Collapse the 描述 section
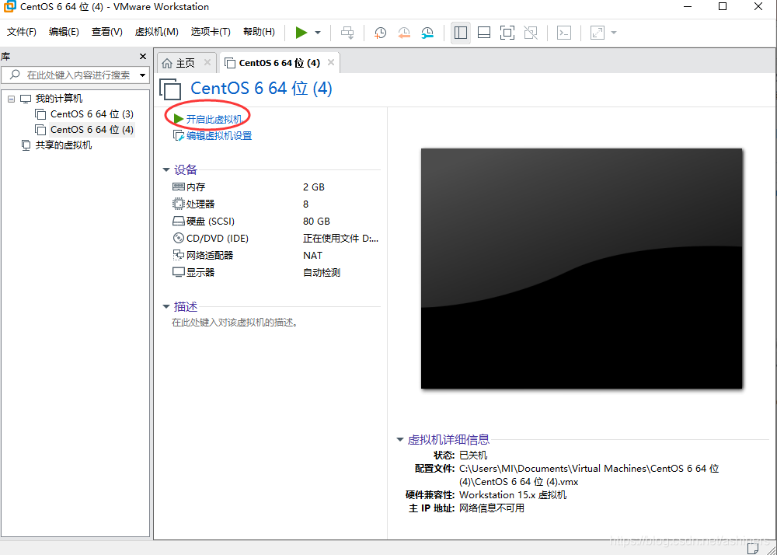The height and width of the screenshot is (555, 777). point(166,307)
